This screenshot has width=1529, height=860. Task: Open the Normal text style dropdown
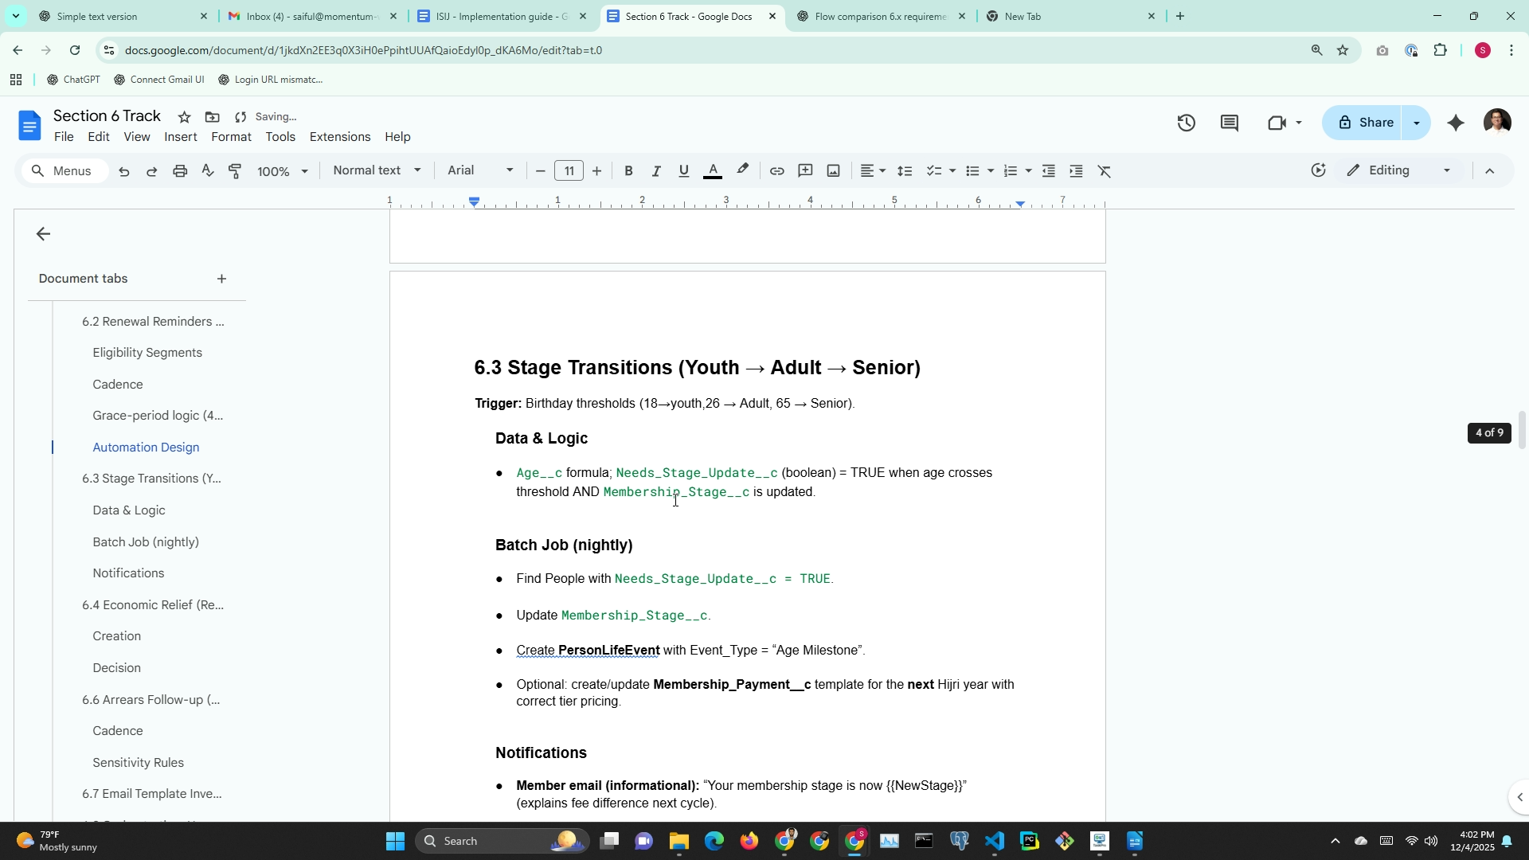(377, 170)
